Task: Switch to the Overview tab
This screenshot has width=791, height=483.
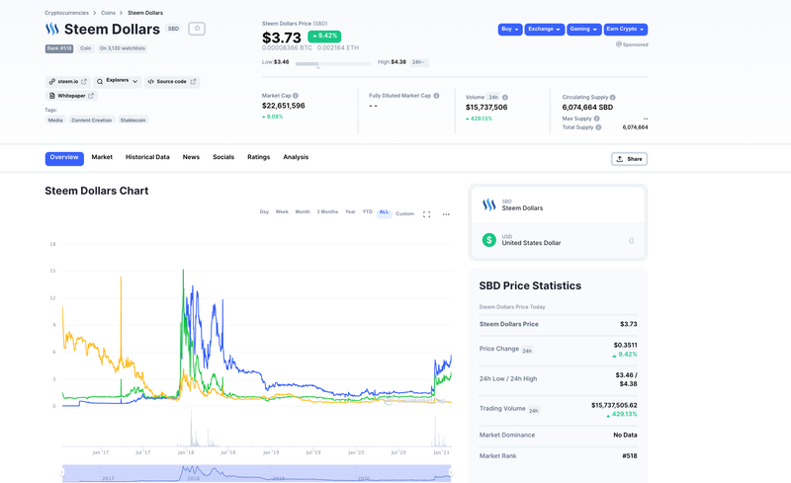Action: pyautogui.click(x=64, y=158)
